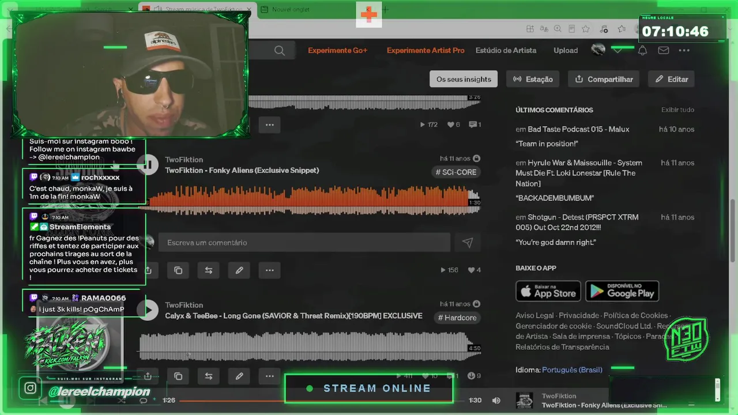The image size is (738, 415).
Task: Copy link of the Fonky Aliens track
Action: tap(178, 270)
